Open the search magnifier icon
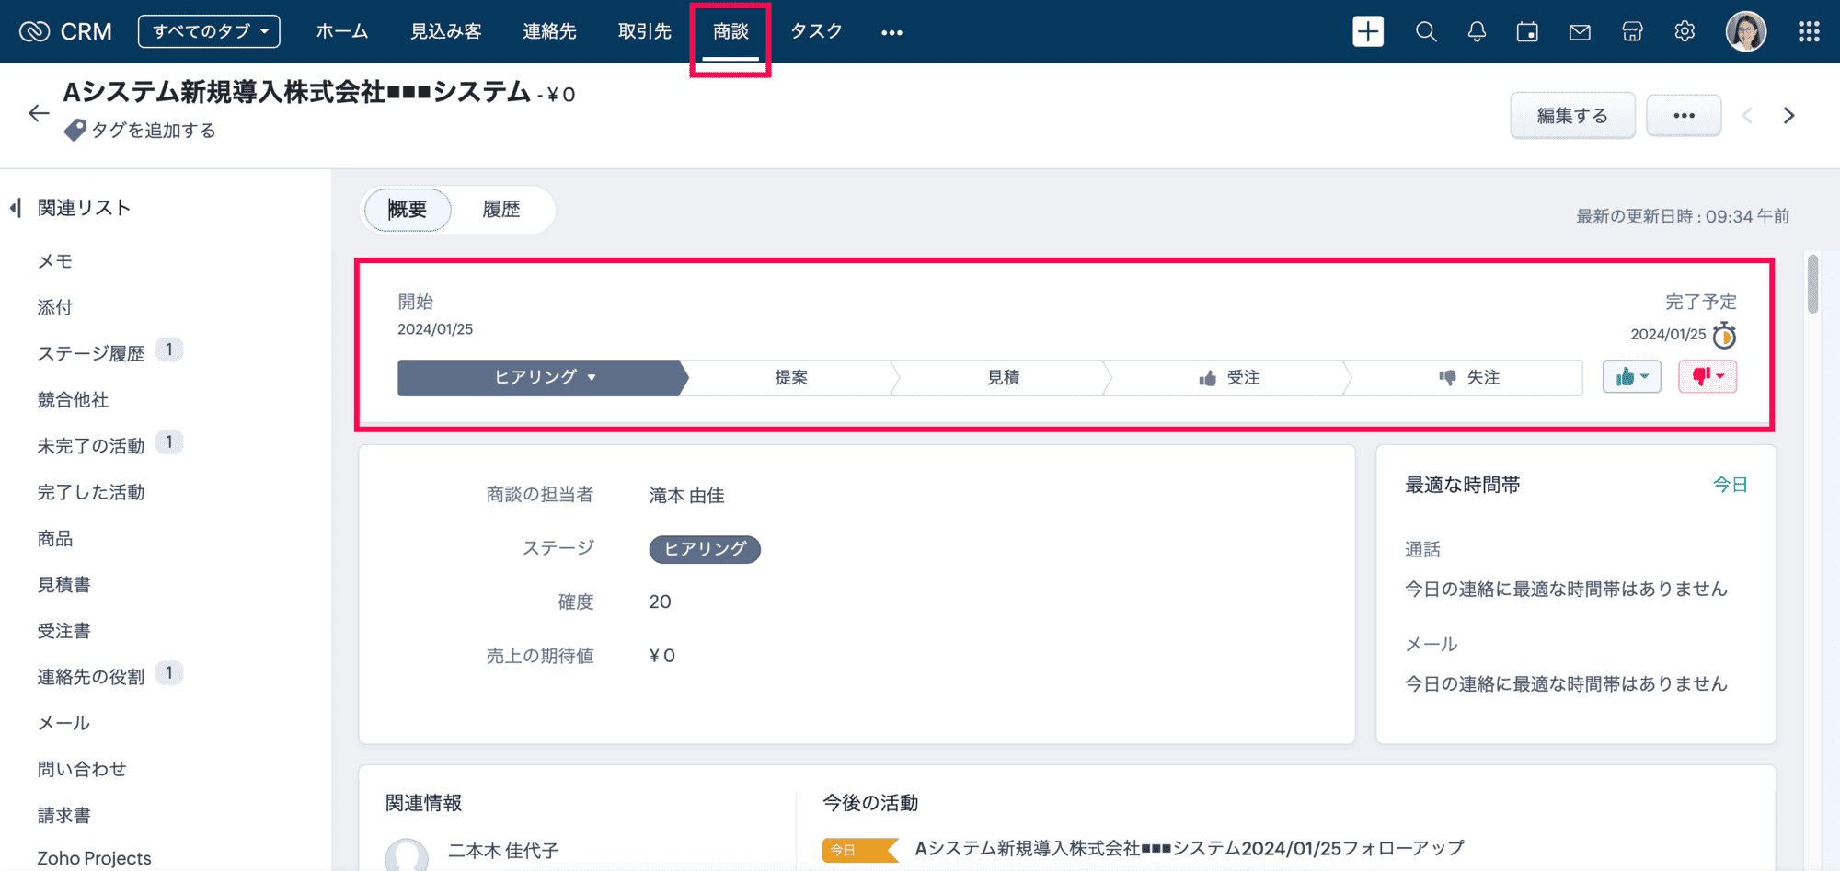This screenshot has height=871, width=1840. [x=1426, y=32]
